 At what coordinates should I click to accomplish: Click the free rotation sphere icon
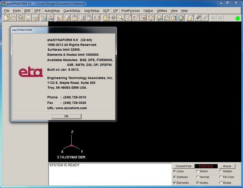tap(106, 18)
